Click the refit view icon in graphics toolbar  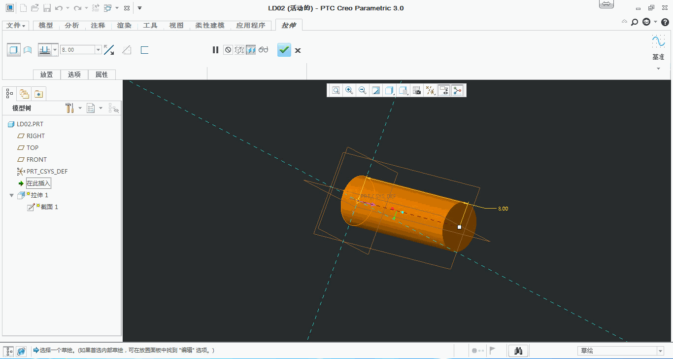tap(336, 90)
